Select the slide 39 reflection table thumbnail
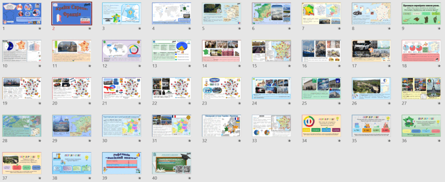Viewport: 445px width, 182px height. point(122,163)
